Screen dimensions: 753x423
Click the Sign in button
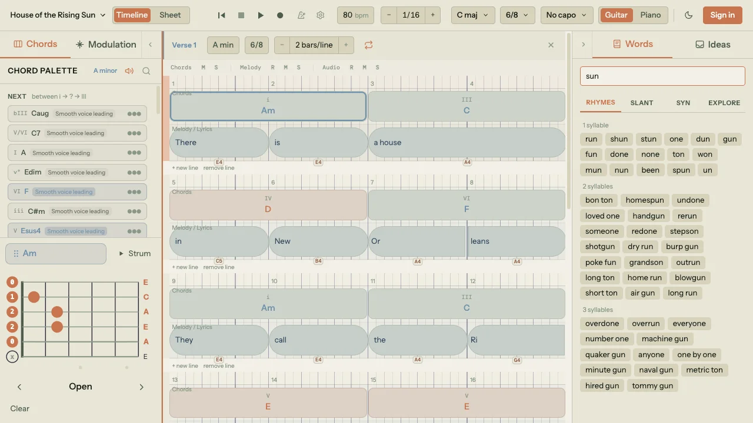pos(722,15)
